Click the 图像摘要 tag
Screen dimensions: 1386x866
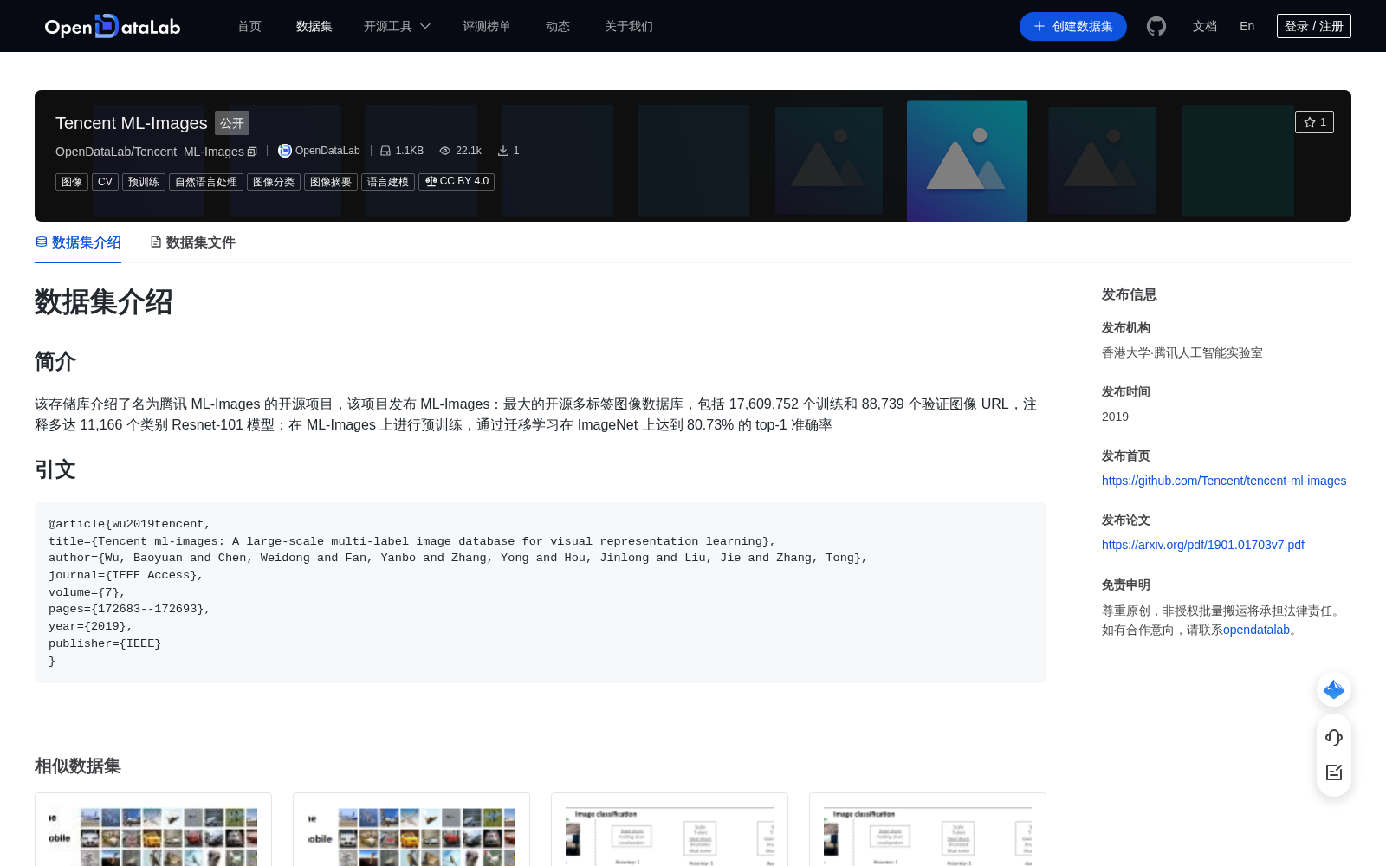[331, 182]
